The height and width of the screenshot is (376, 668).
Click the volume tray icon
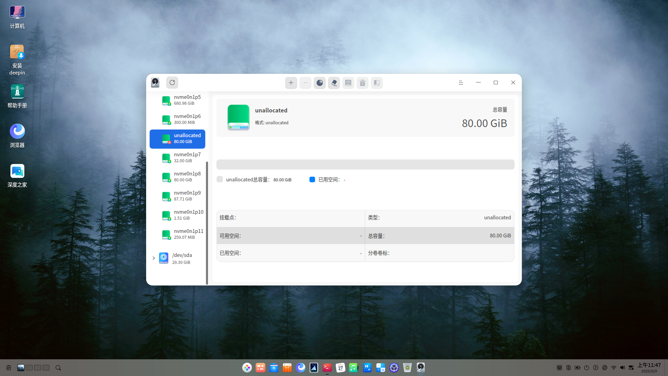point(622,368)
